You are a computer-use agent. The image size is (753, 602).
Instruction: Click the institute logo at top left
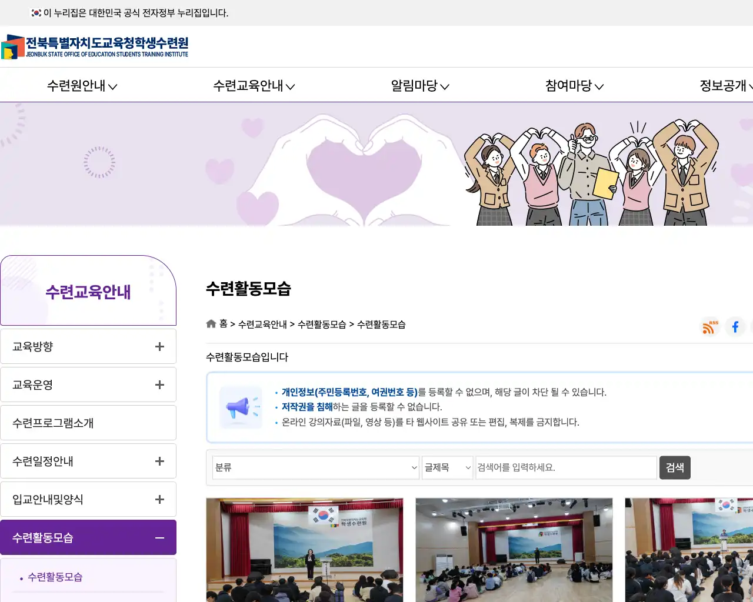[95, 47]
